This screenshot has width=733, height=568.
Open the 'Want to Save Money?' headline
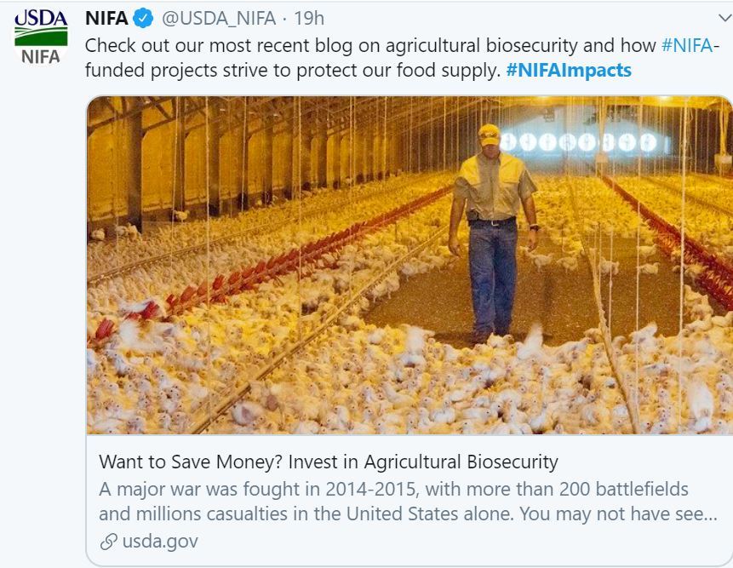329,462
